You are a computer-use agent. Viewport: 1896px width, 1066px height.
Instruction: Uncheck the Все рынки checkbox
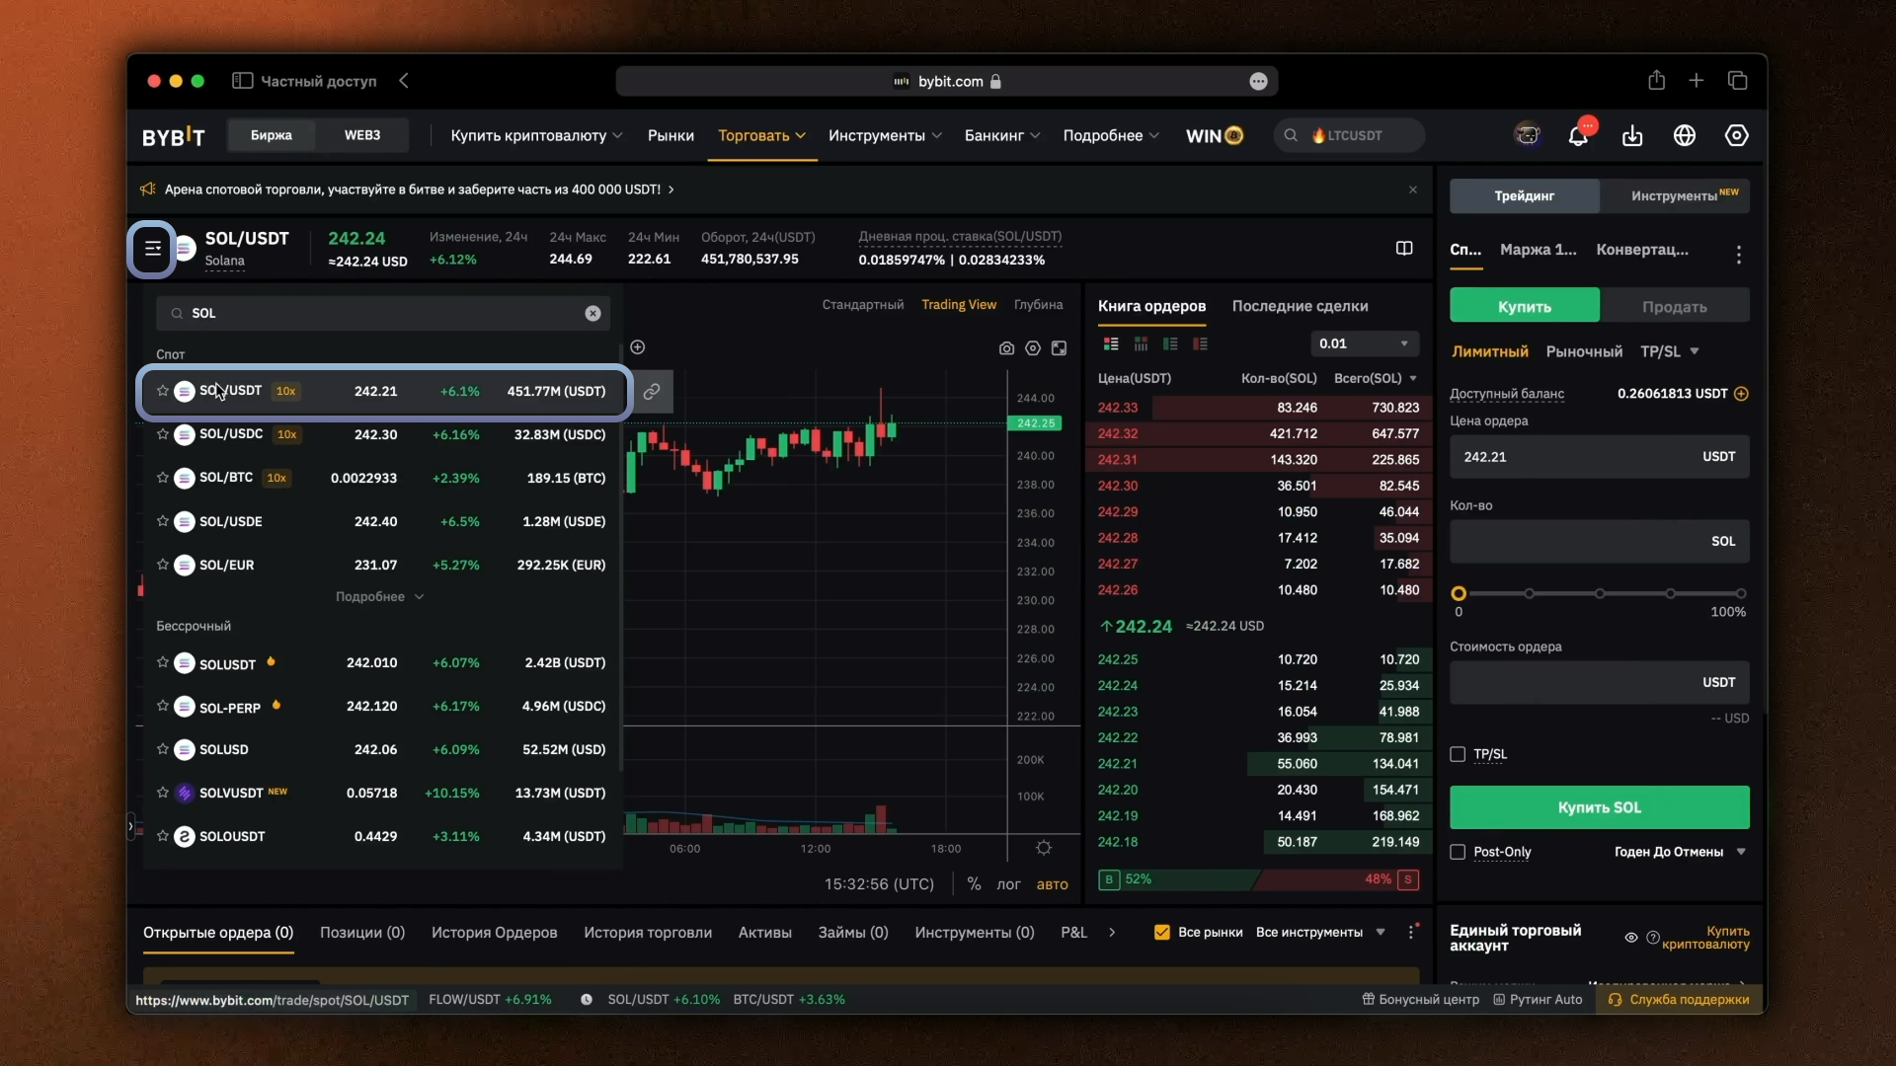[1162, 932]
